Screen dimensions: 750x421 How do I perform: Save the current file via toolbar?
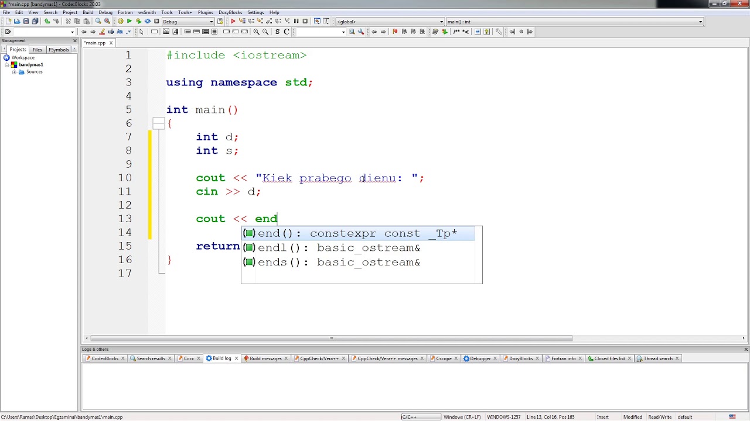click(26, 21)
